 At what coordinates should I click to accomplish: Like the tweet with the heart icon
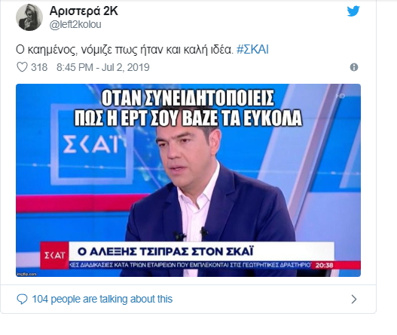(22, 67)
